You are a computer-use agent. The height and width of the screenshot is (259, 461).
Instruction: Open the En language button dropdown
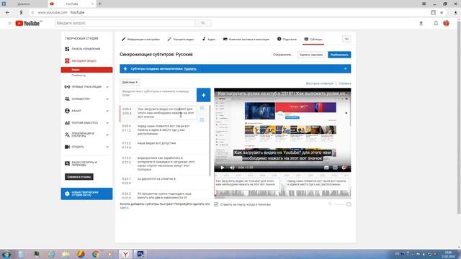[x=346, y=39]
